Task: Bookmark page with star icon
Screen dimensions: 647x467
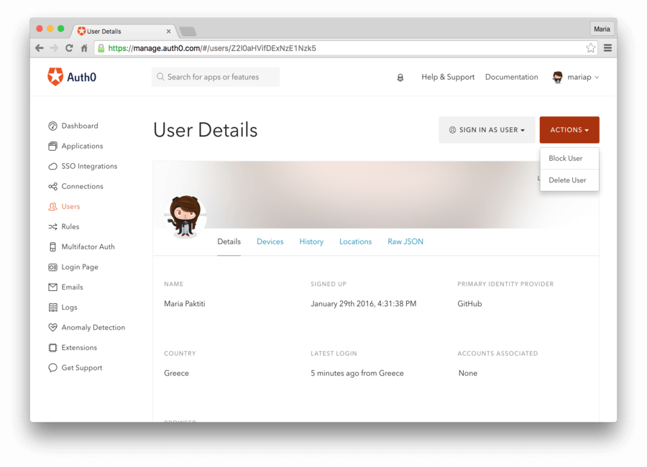Action: tap(591, 48)
